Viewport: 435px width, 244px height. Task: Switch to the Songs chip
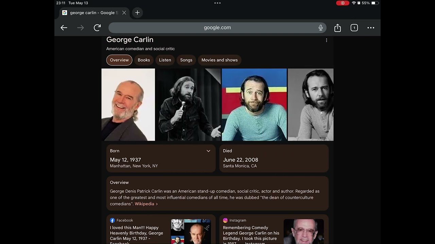(x=186, y=60)
